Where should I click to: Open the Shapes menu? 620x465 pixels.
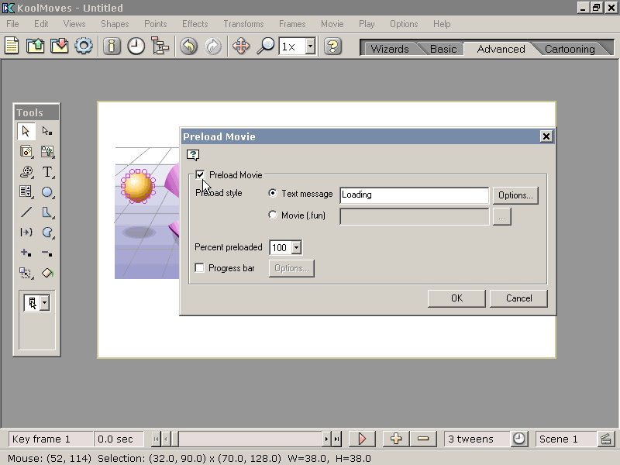pos(115,24)
